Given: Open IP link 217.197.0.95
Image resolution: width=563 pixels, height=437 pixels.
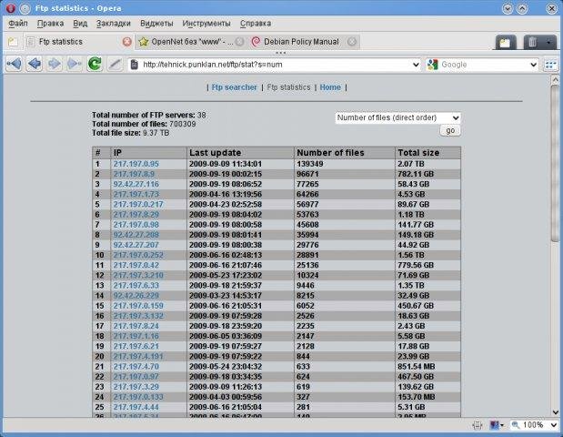Looking at the screenshot, I should tap(136, 164).
